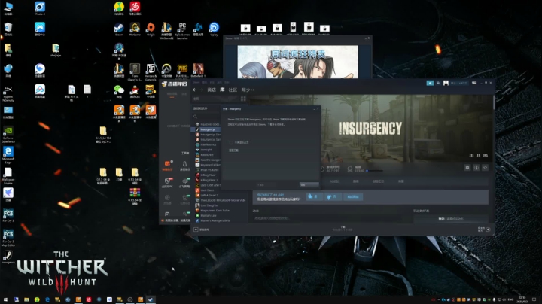Open Recycle Bin on desktop
Viewport: 542px width, 304px height.
point(8,29)
